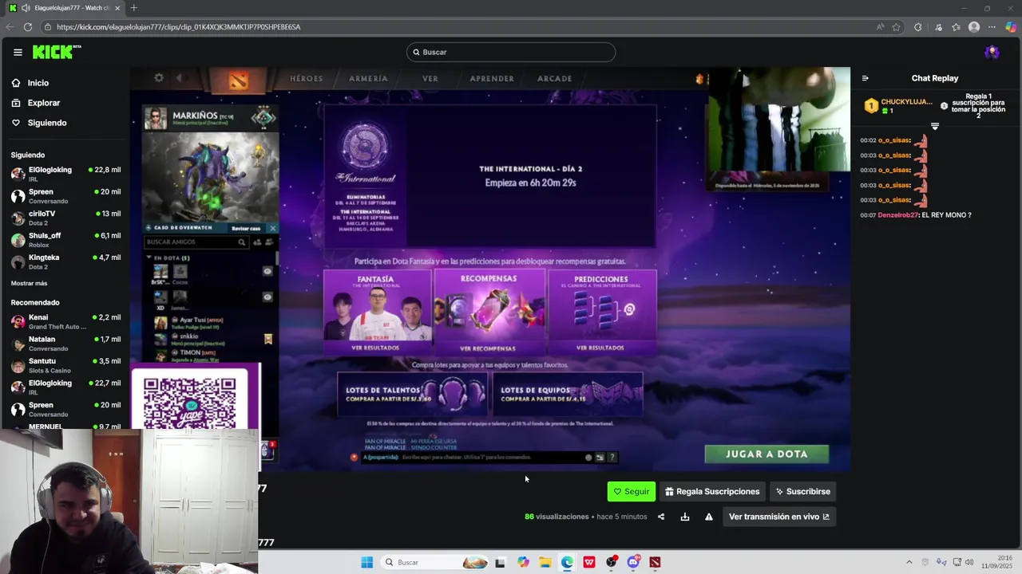Click chat user Denzelrob27 name
Screen dimensions: 1022x574
point(898,215)
